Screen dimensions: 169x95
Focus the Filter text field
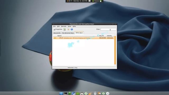coord(108,29)
